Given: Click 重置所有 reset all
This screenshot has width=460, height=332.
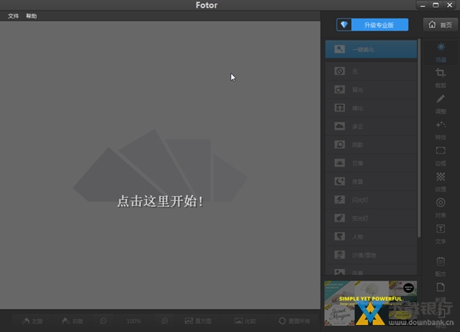Looking at the screenshot, I should click(x=294, y=321).
